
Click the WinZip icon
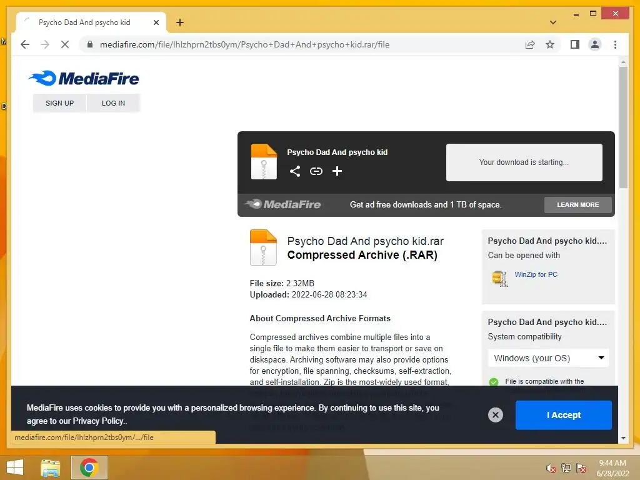tap(499, 278)
